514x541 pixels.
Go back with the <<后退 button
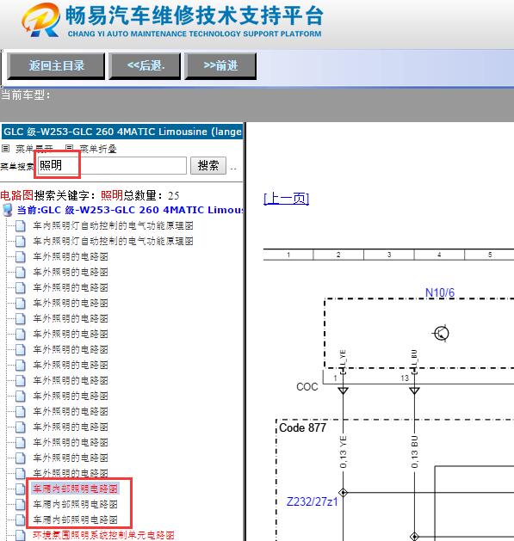pos(145,66)
